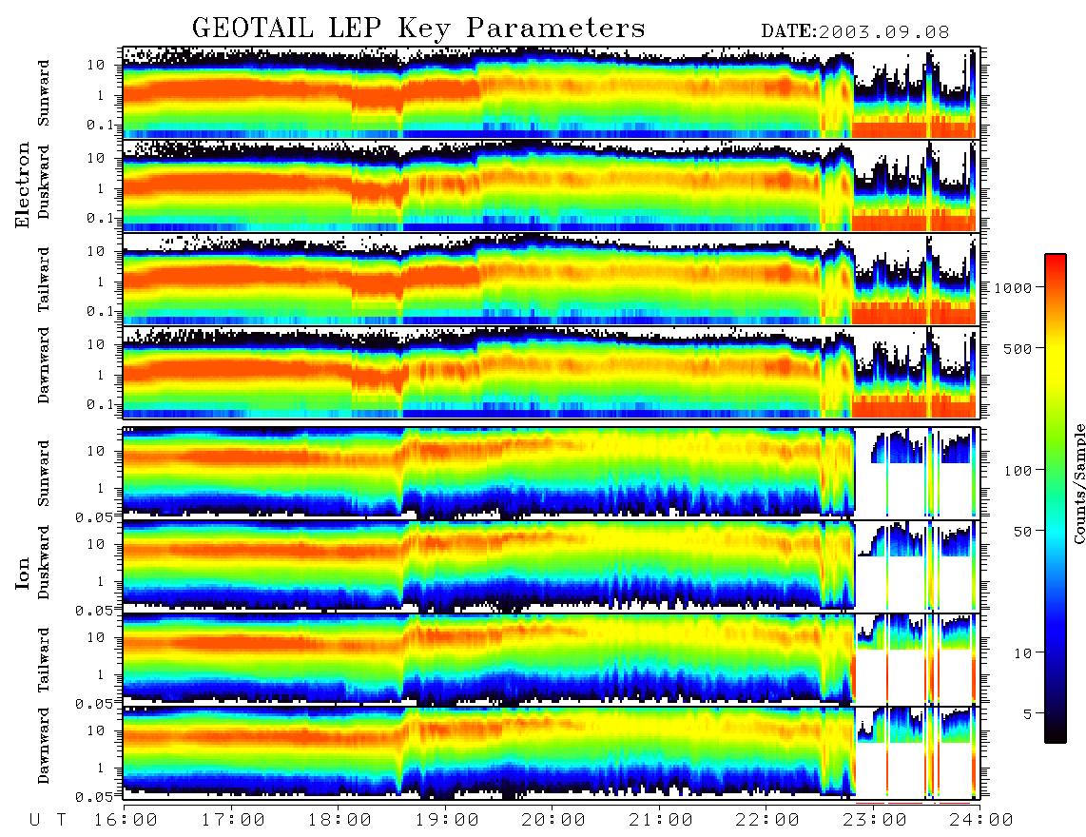Screen dimensions: 1086x837
Task: Click the "22:00" time tick label
Action: (x=768, y=820)
